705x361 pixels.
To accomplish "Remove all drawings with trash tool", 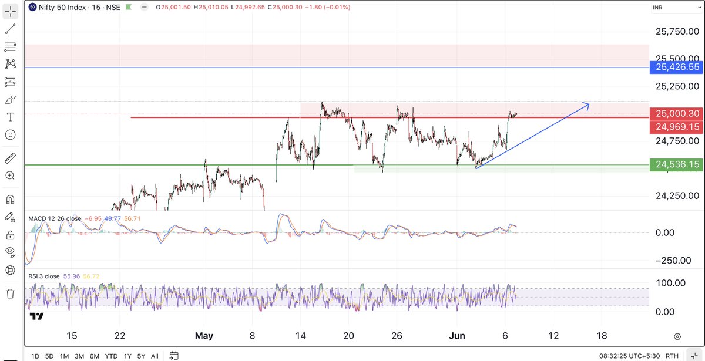I will [10, 293].
